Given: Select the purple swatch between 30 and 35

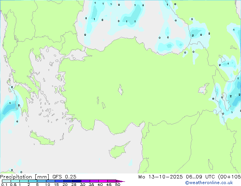Looking at the screenshot, I should [86, 181].
